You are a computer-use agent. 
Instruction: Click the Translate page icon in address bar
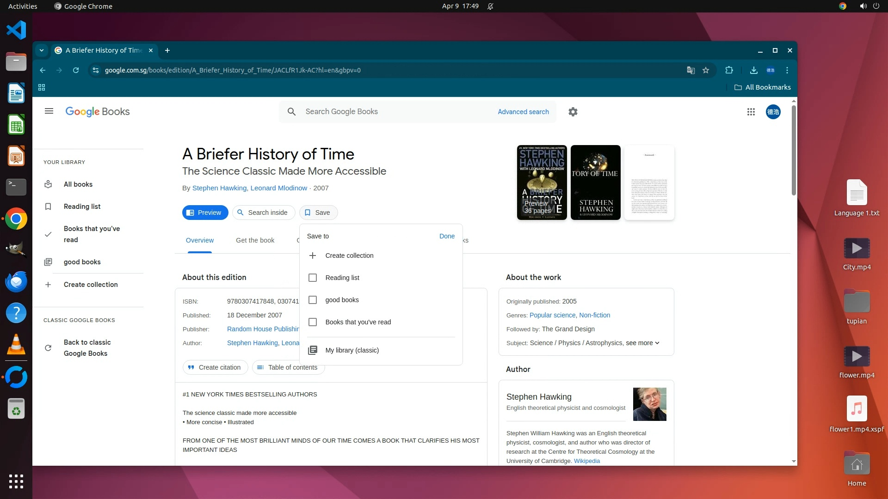691,70
